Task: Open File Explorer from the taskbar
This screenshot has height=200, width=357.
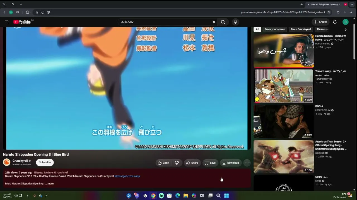Action: point(186,196)
